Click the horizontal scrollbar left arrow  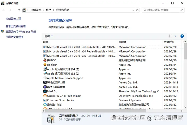tap(43, 111)
